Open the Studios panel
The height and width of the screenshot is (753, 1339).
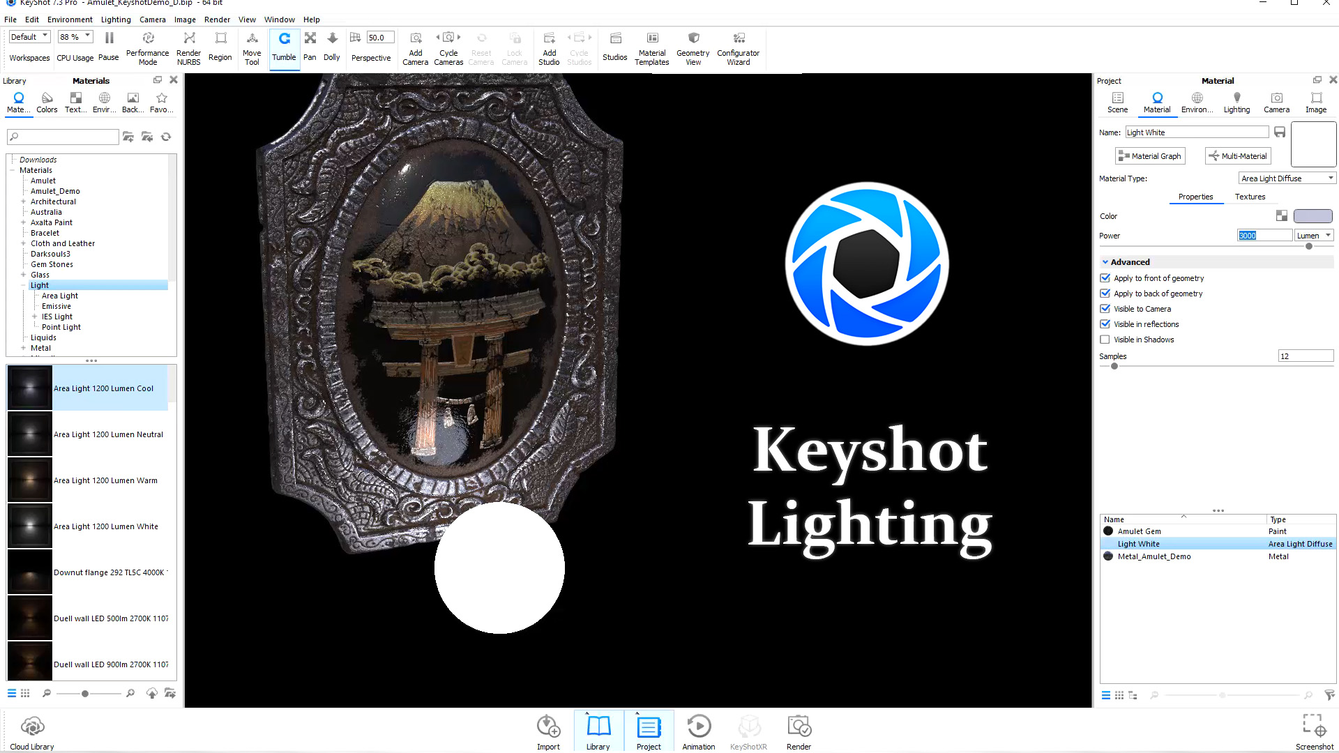pyautogui.click(x=614, y=47)
